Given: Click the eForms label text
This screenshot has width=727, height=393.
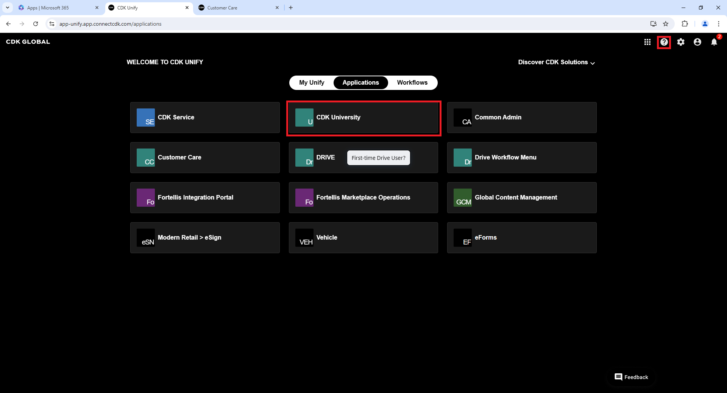Looking at the screenshot, I should [486, 238].
